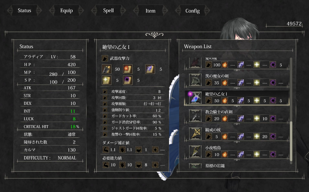Click the 観戒の杖 staff icon
The height and width of the screenshot is (192, 309).
195,133
